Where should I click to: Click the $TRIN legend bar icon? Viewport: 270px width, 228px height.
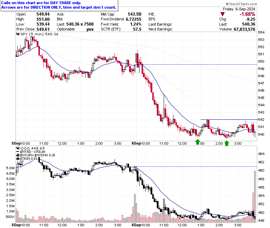pyautogui.click(x=18, y=159)
